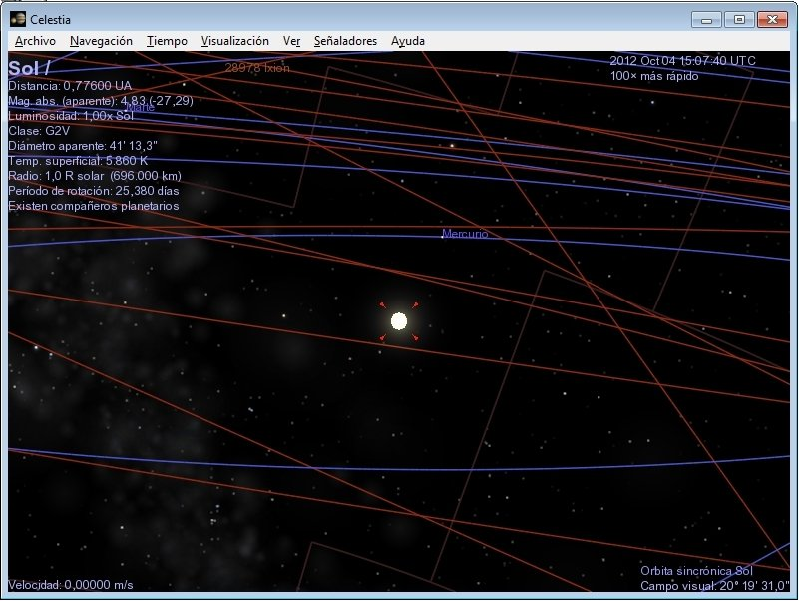
Task: Click the Mercurio planet label
Action: coord(465,234)
